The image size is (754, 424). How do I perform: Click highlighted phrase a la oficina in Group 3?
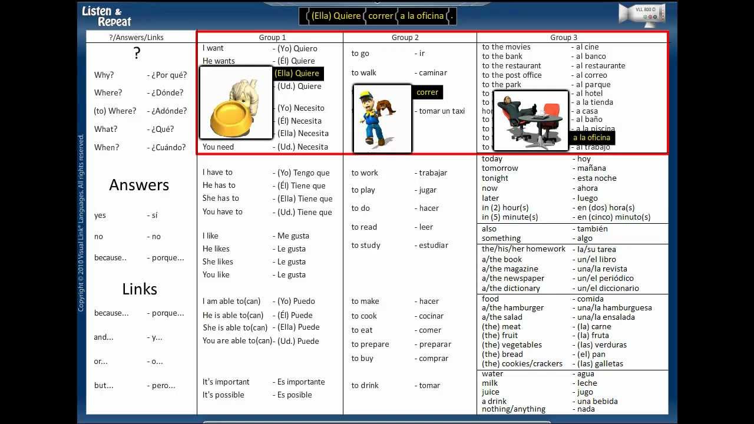tap(592, 138)
